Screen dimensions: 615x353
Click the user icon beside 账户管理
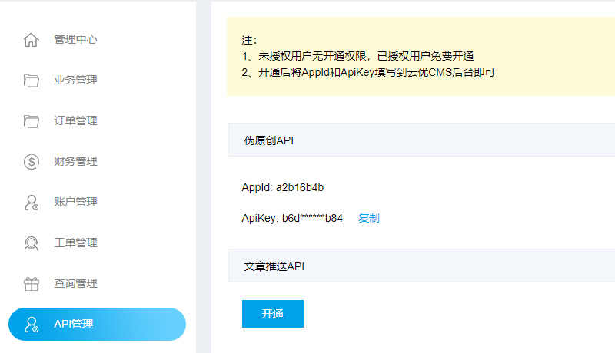click(x=32, y=203)
